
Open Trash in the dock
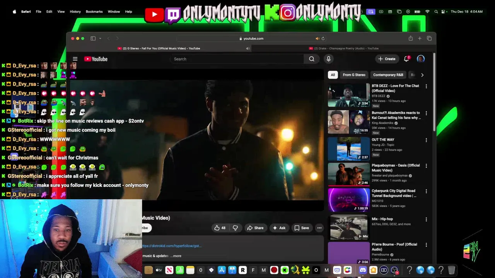[x=451, y=270]
